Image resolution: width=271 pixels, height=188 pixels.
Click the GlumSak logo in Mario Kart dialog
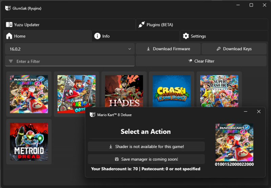point(92,115)
